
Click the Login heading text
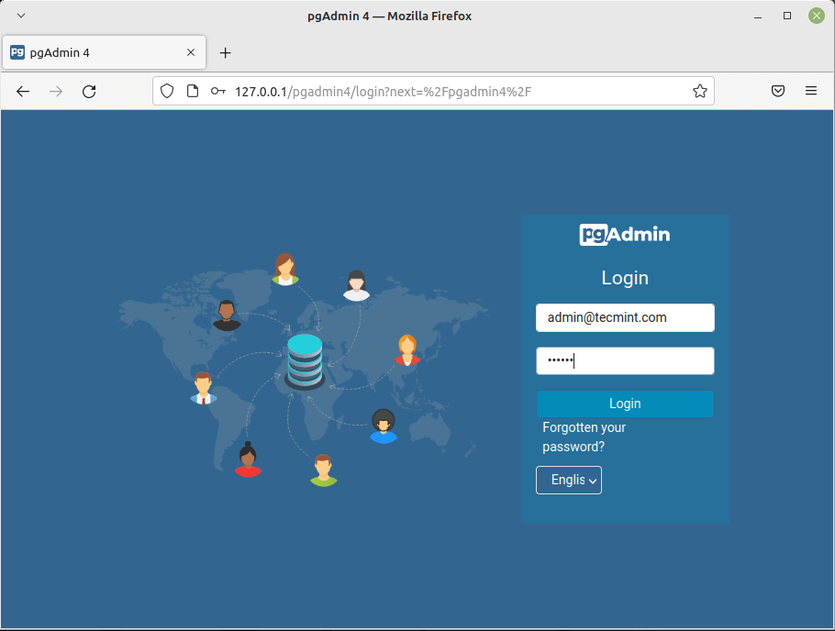[x=625, y=278]
